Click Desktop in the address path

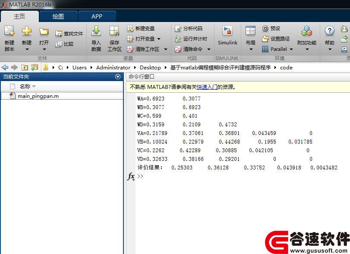150,67
